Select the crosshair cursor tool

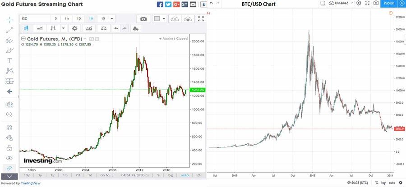coord(9,20)
